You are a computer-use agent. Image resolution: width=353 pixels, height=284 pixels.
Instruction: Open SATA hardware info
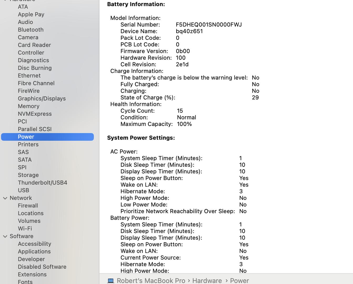tap(25, 160)
